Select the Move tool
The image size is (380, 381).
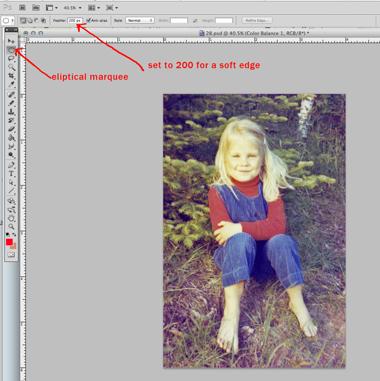coord(11,41)
